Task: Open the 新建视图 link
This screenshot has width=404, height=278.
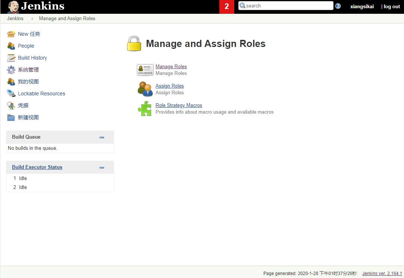Action: (x=28, y=117)
